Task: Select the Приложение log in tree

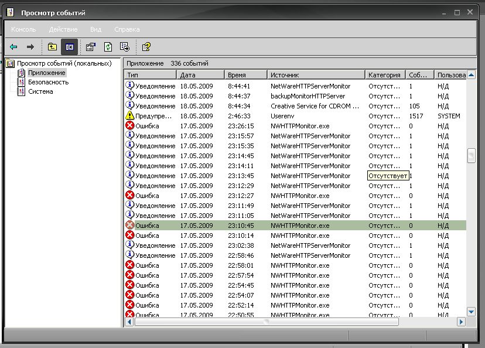Action: [47, 73]
